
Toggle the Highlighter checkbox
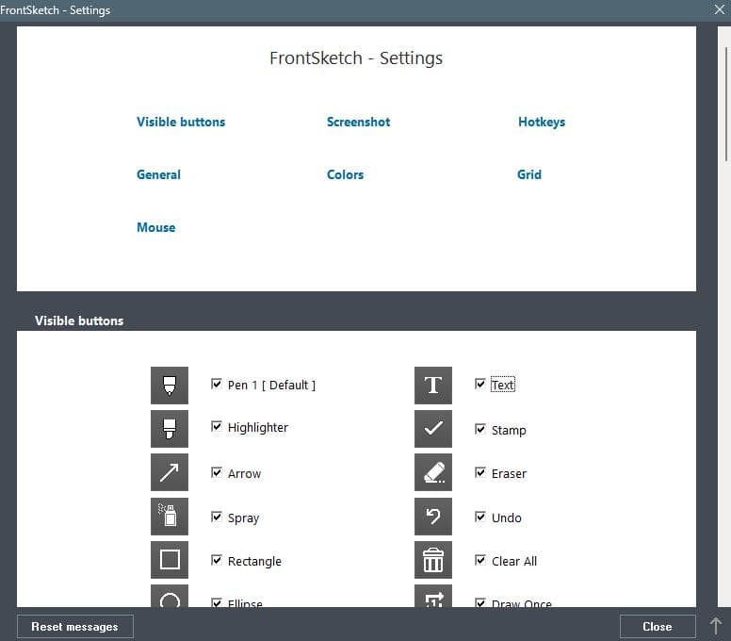tap(217, 426)
